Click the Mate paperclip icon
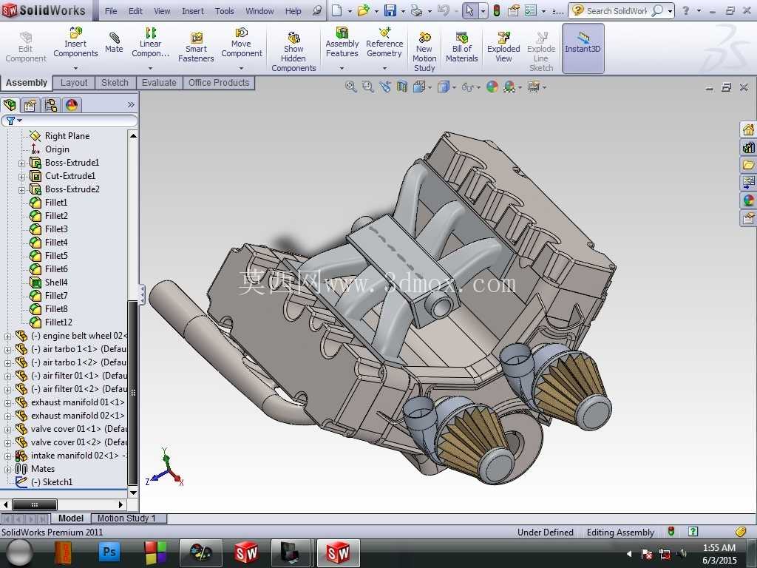This screenshot has width=757, height=568. [114, 37]
